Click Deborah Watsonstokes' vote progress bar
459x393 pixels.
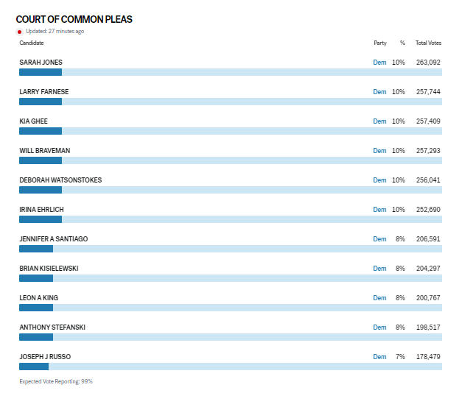coord(230,190)
